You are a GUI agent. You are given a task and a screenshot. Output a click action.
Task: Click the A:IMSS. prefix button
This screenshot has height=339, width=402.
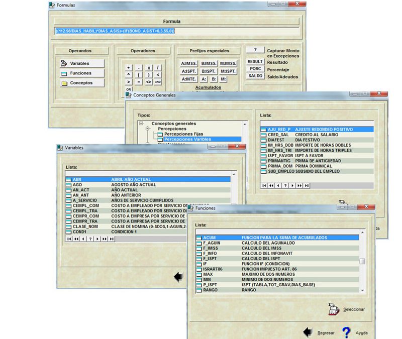[188, 63]
